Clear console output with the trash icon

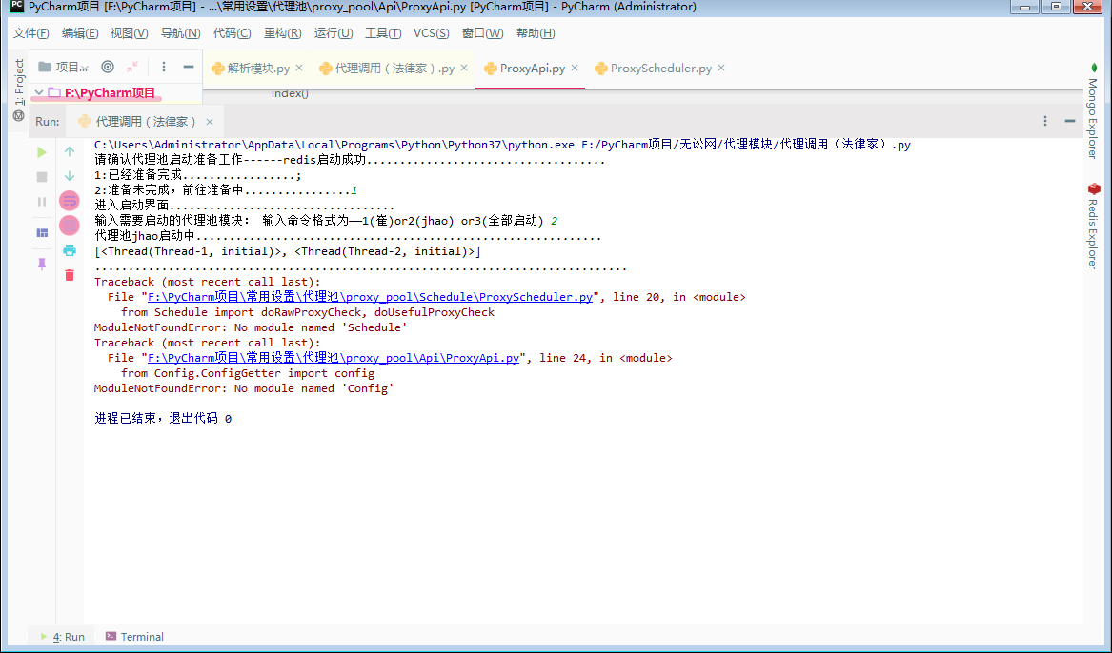[x=70, y=275]
